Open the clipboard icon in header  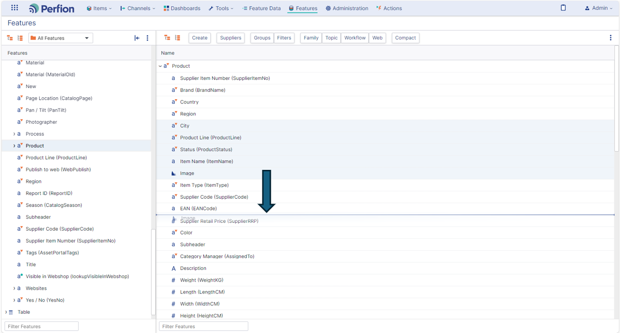tap(563, 8)
